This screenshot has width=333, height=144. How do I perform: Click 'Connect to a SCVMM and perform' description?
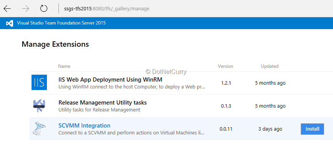[131, 133]
